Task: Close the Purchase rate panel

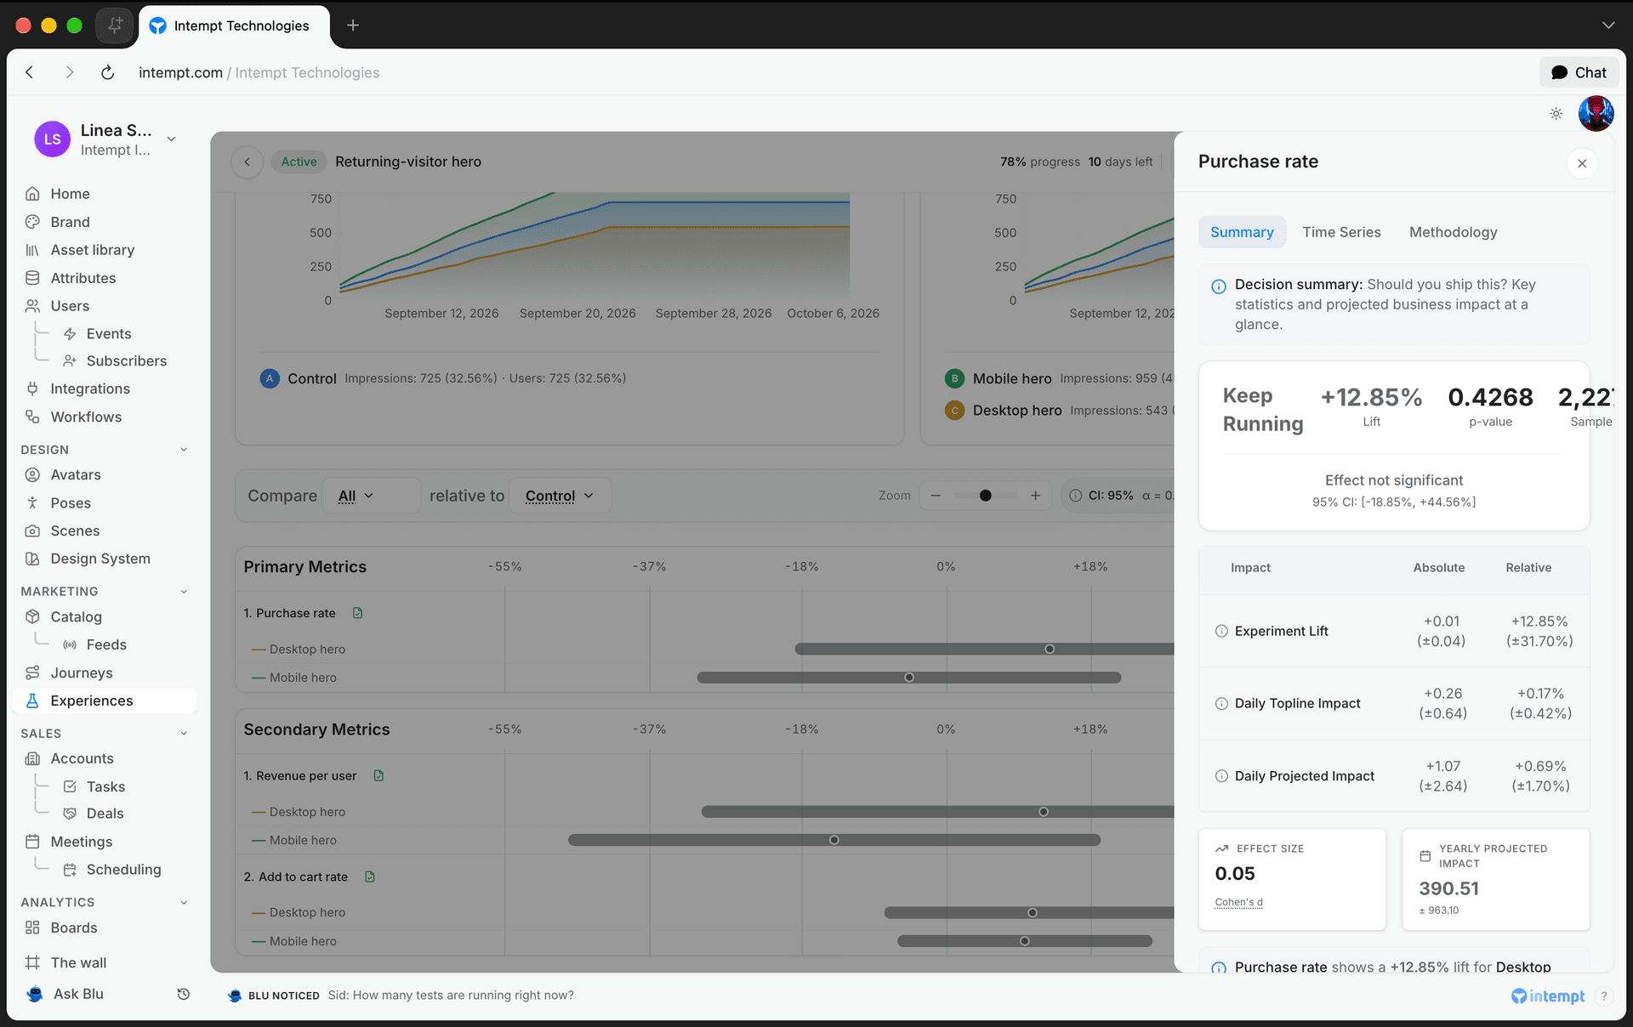Action: tap(1582, 163)
